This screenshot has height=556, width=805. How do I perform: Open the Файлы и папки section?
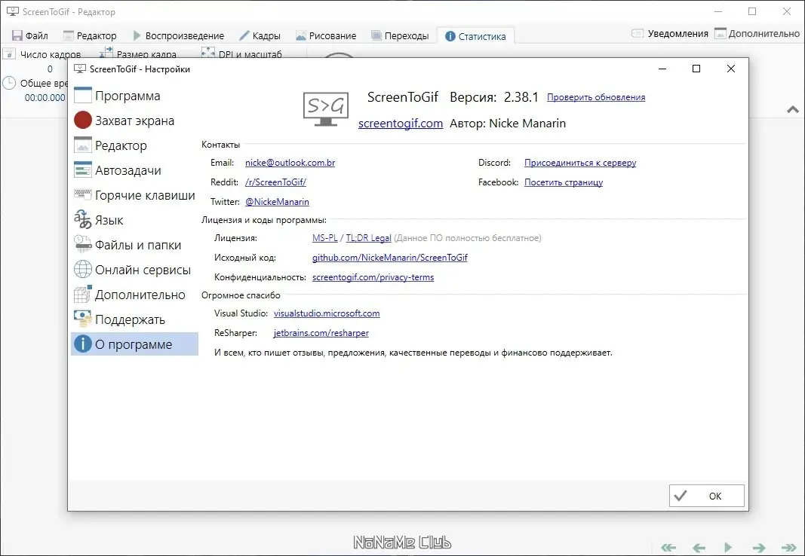[x=134, y=245]
